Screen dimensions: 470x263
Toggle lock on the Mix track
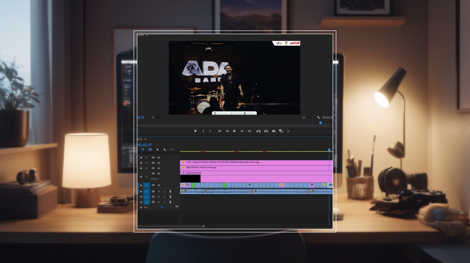point(141,207)
